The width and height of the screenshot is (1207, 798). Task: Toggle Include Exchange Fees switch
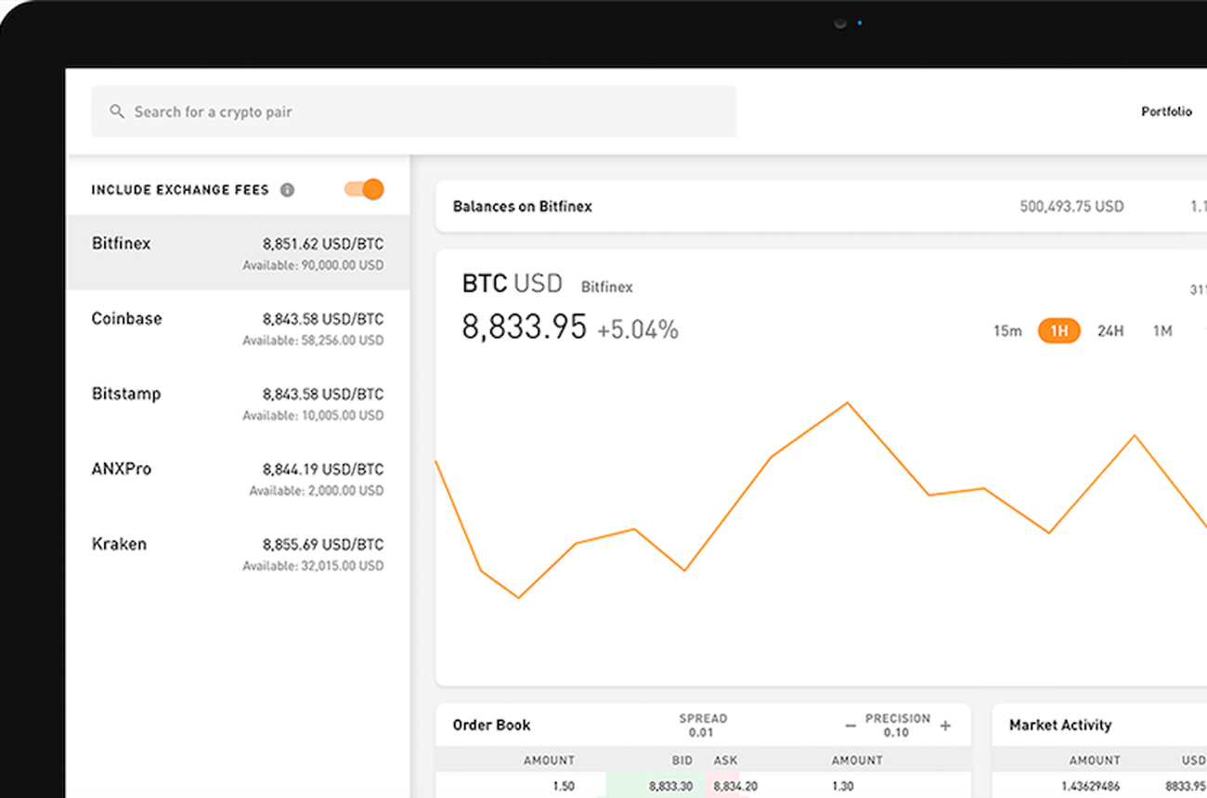[x=364, y=189]
